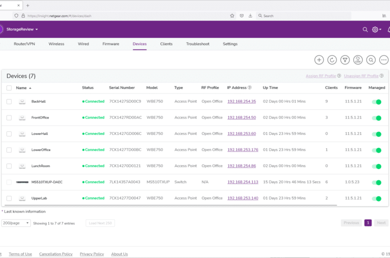The image size is (390, 258).
Task: Open the About Us footer link
Action: [119, 254]
